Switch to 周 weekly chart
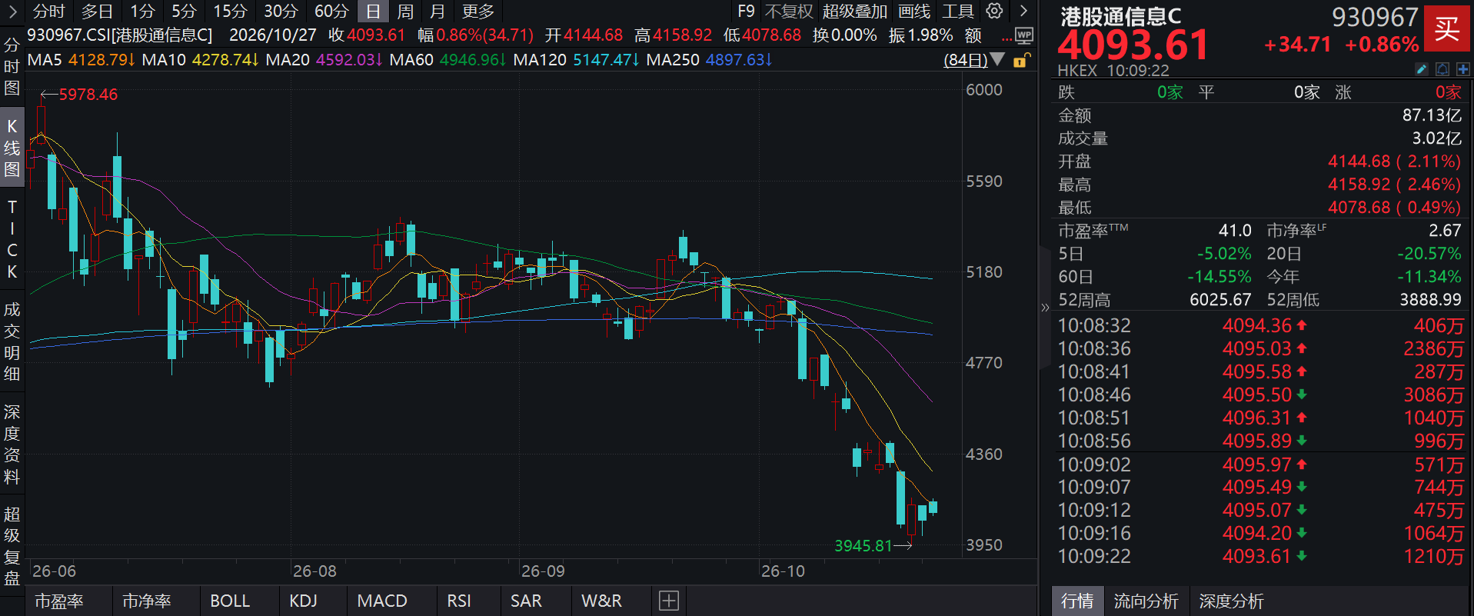This screenshot has width=1474, height=616. (405, 11)
